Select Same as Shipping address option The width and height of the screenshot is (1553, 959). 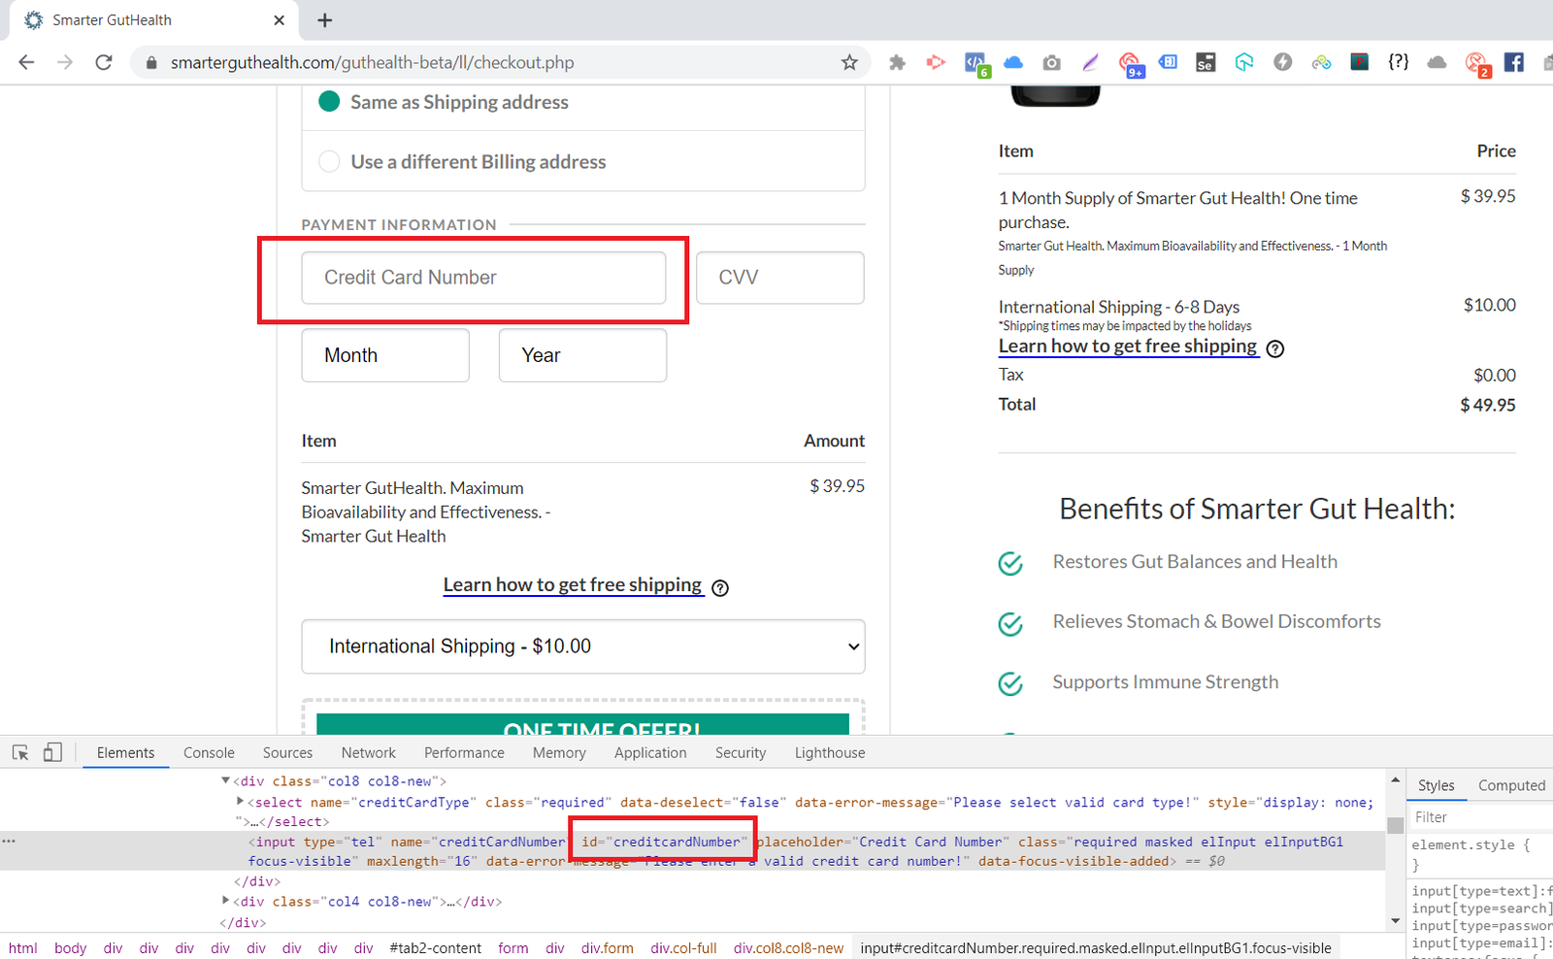pyautogui.click(x=330, y=102)
